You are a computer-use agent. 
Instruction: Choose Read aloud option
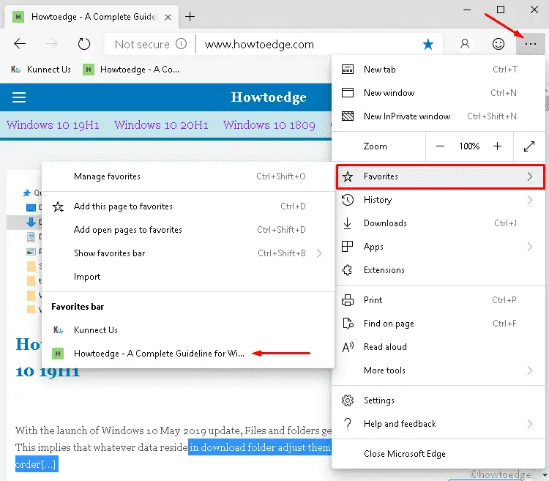click(x=438, y=347)
